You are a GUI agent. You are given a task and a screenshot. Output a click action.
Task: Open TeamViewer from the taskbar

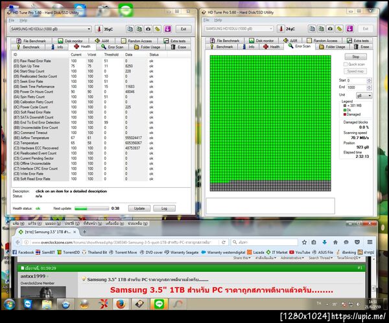[x=28, y=304]
